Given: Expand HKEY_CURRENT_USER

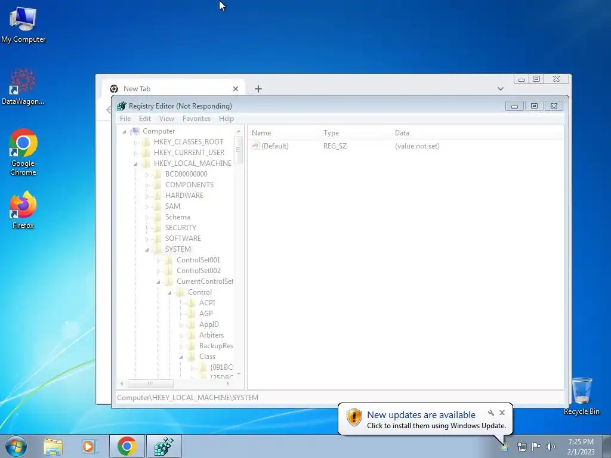Looking at the screenshot, I should coord(135,153).
